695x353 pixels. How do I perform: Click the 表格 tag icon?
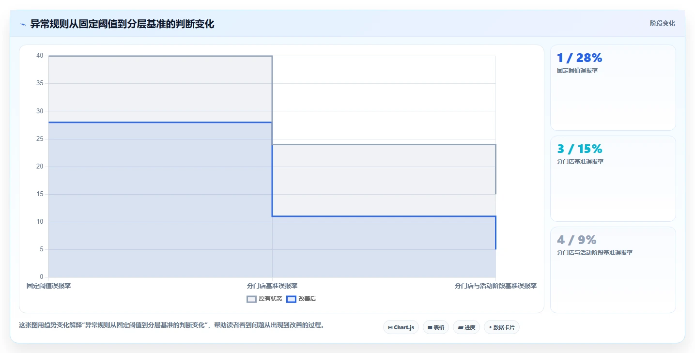click(430, 328)
